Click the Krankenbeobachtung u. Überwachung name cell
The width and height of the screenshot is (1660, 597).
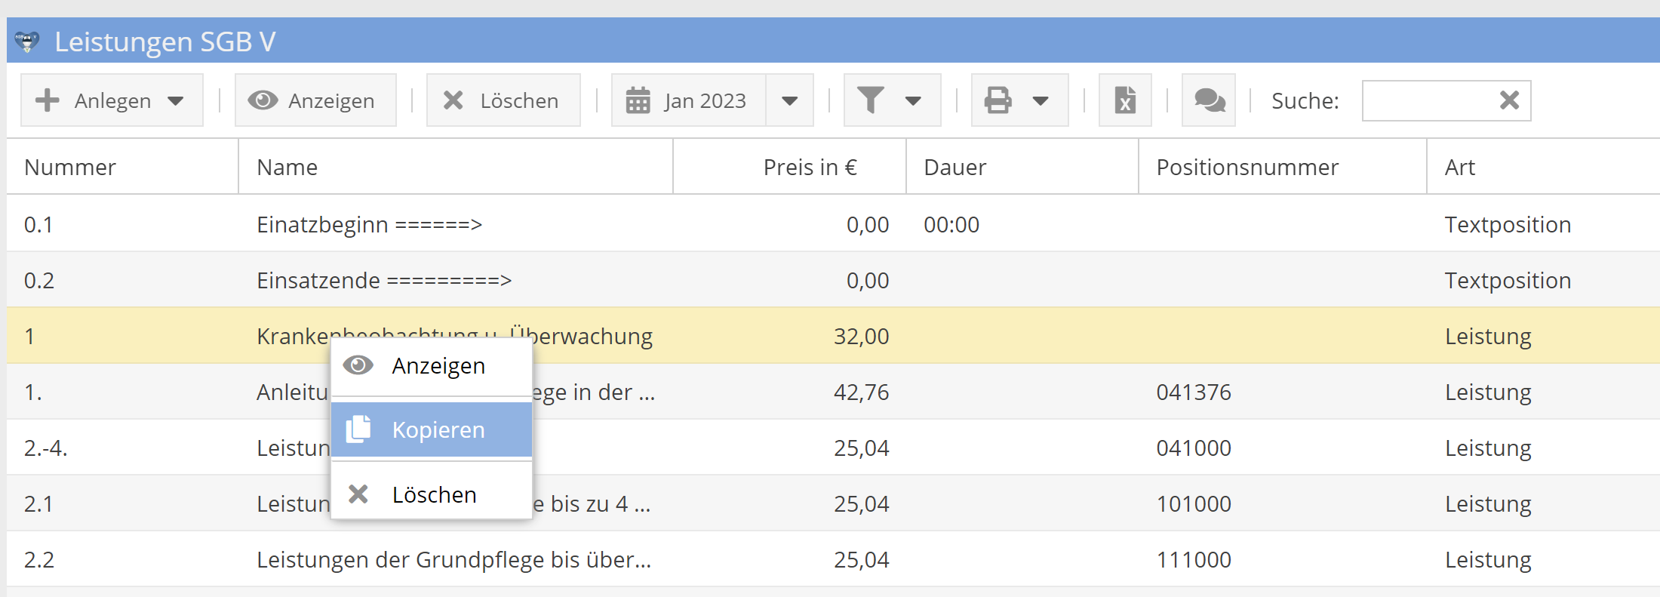click(x=454, y=336)
